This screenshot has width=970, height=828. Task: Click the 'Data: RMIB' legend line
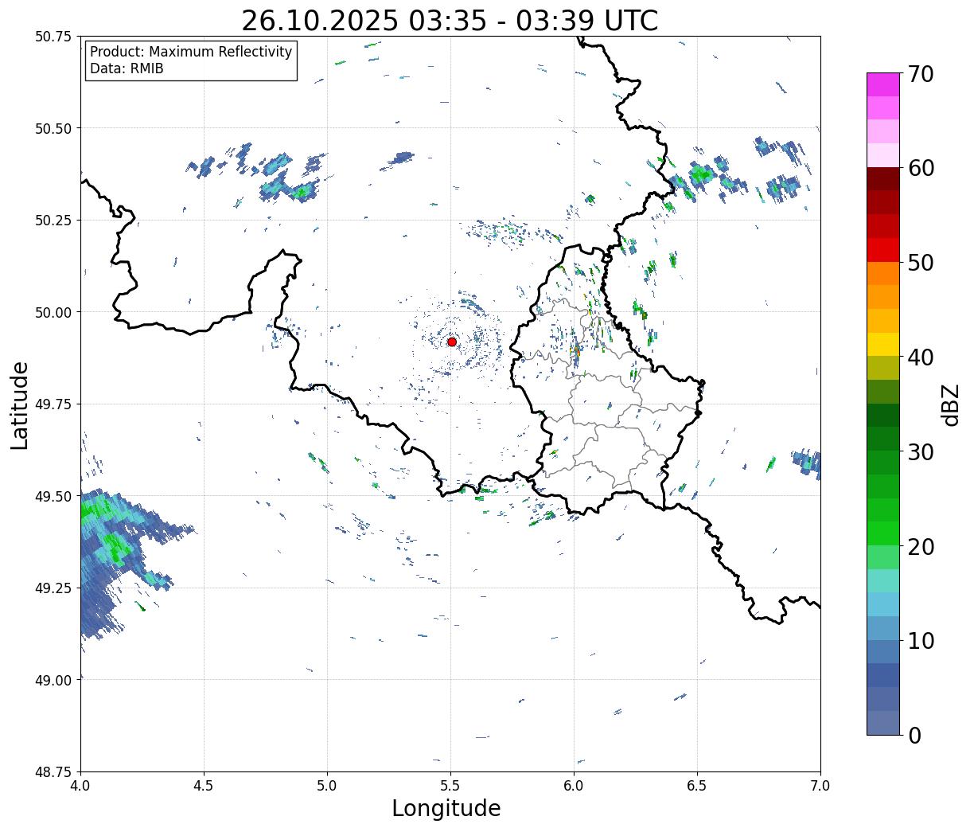tap(127, 68)
